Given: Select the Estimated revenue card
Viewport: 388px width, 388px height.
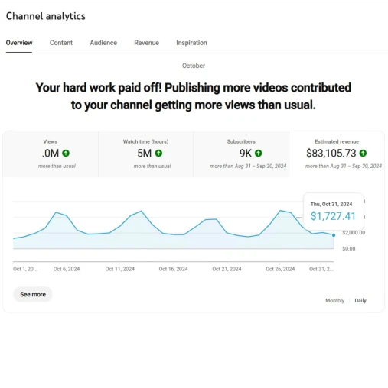Looking at the screenshot, I should tap(337, 154).
